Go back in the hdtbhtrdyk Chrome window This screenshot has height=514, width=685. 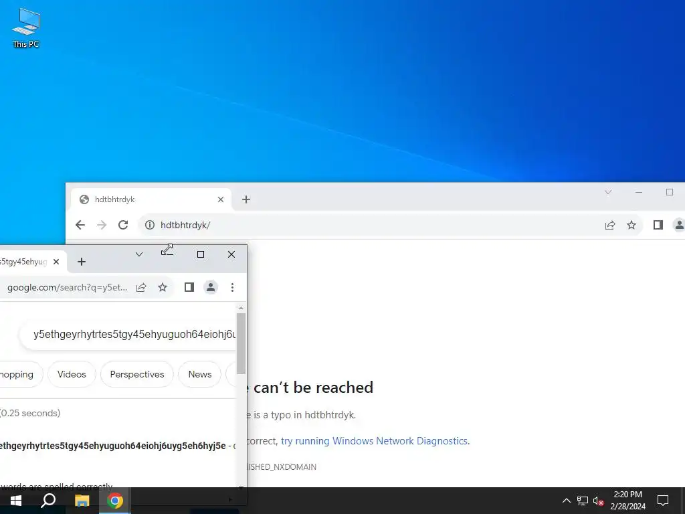(80, 225)
